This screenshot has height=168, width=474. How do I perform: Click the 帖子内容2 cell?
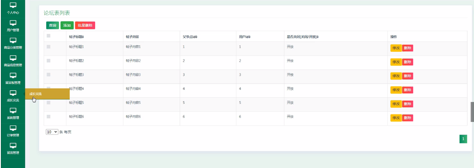133,61
